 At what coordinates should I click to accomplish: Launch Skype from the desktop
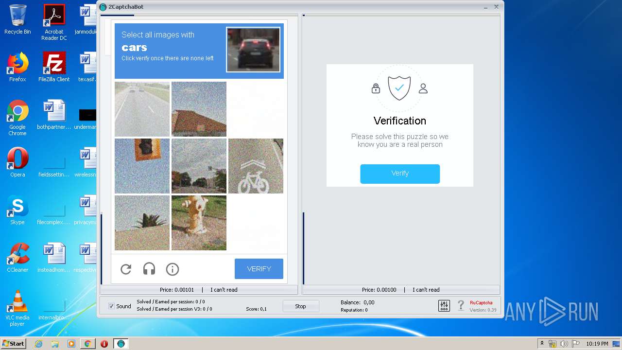pyautogui.click(x=17, y=210)
